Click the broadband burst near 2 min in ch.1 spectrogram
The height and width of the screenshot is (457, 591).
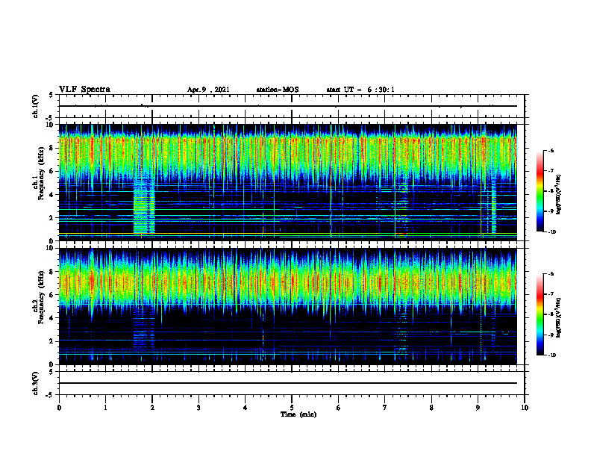144,205
